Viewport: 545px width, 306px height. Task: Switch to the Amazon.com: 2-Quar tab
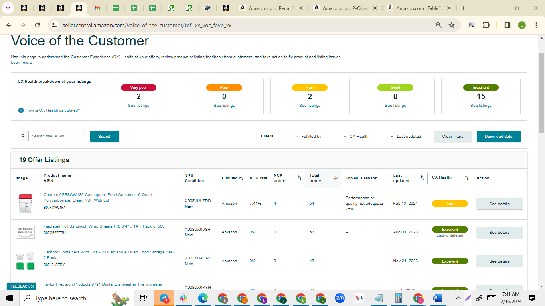[345, 8]
